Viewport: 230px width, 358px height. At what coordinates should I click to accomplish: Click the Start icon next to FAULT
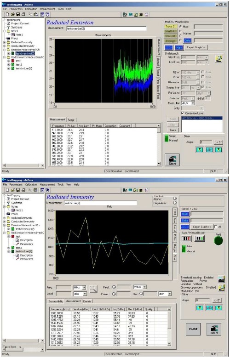pos(214,329)
